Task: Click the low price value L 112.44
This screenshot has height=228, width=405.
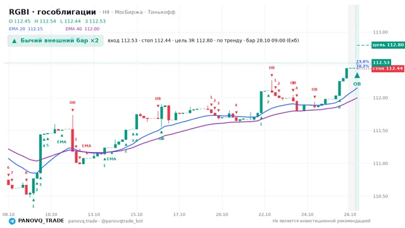Action: click(x=70, y=21)
